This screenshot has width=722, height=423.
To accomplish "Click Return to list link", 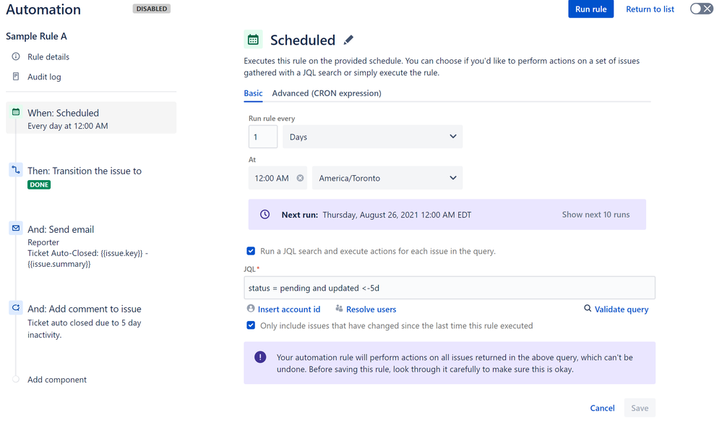I will pos(650,9).
